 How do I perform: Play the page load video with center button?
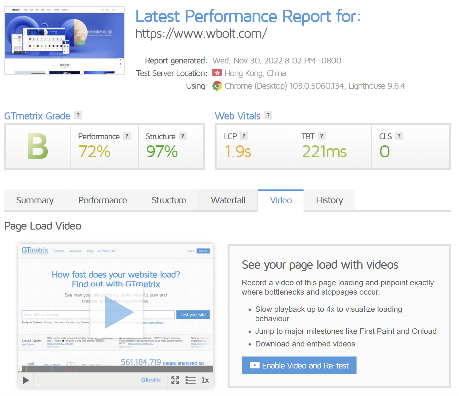[x=116, y=312]
